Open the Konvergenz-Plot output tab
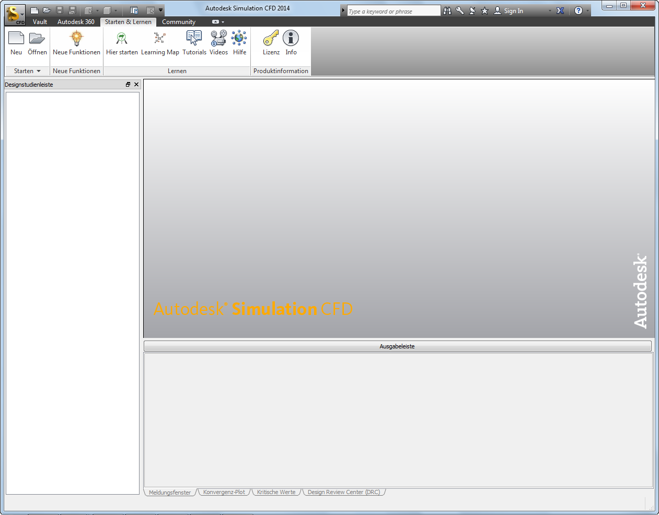 (224, 492)
